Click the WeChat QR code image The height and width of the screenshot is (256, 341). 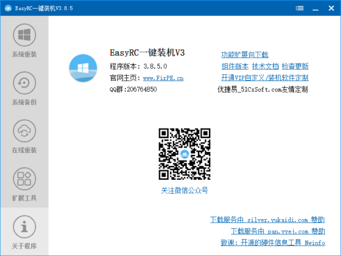tap(184, 154)
